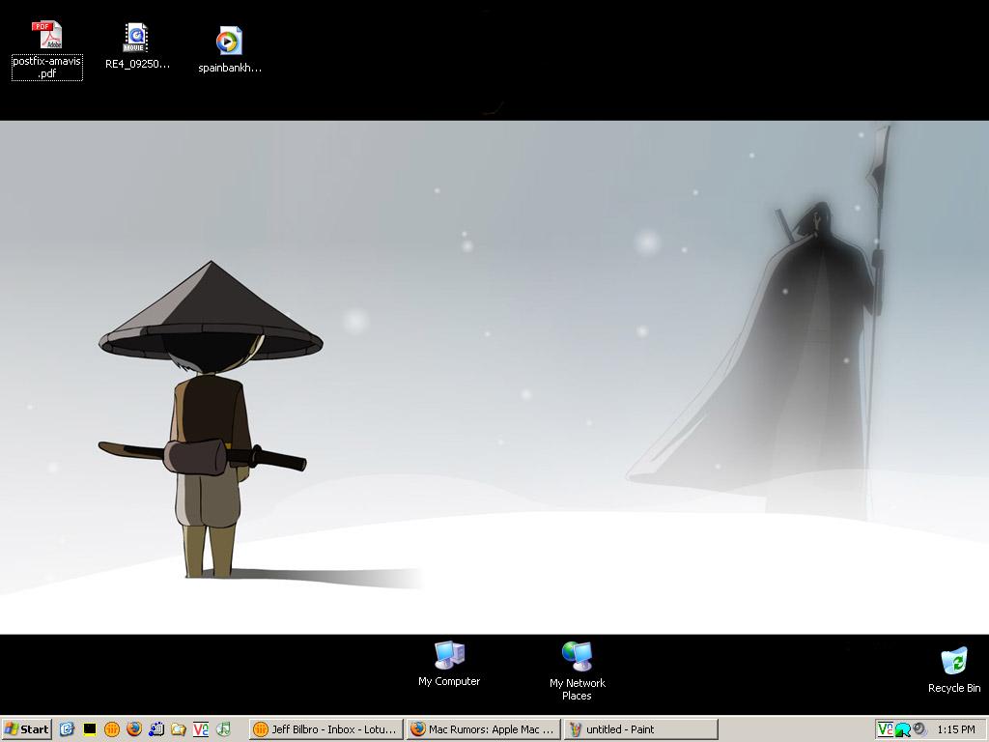Click the RE4_09250... file name label

point(137,64)
